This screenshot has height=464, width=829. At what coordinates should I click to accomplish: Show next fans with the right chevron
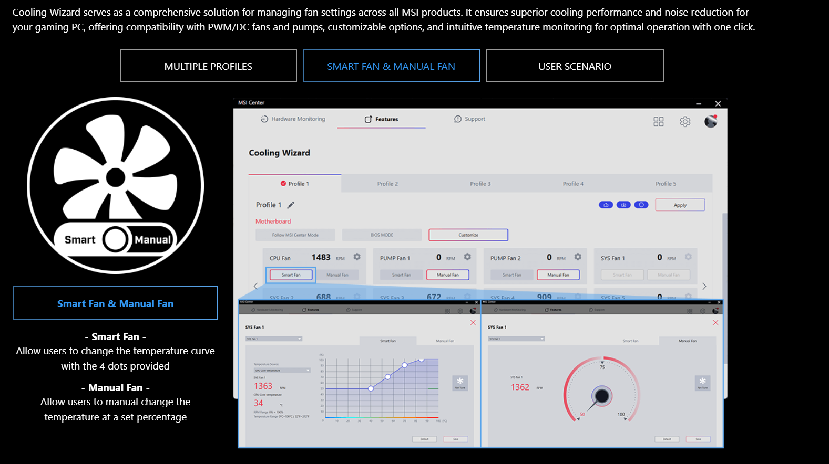pyautogui.click(x=704, y=286)
